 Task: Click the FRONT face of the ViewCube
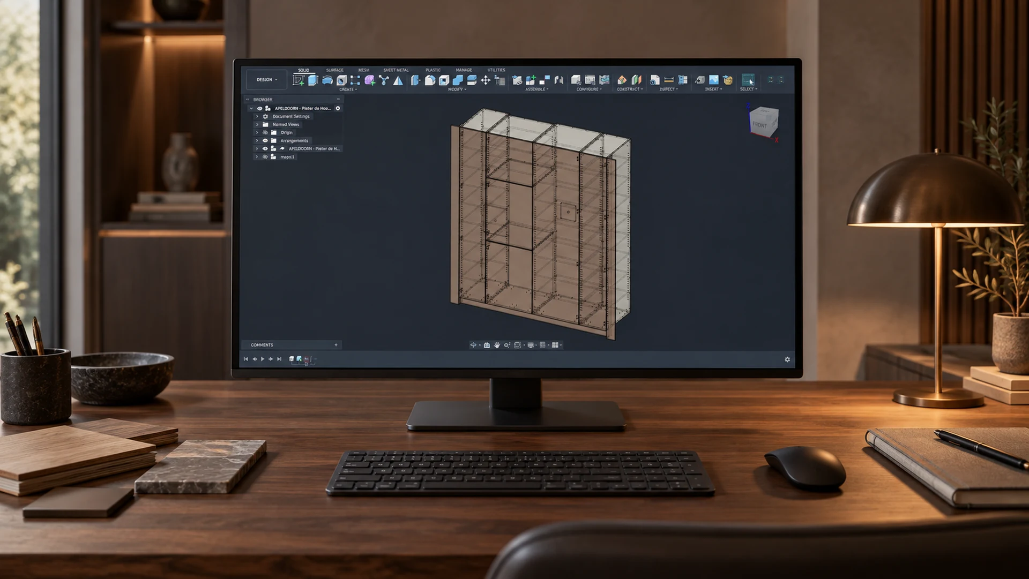pyautogui.click(x=759, y=125)
